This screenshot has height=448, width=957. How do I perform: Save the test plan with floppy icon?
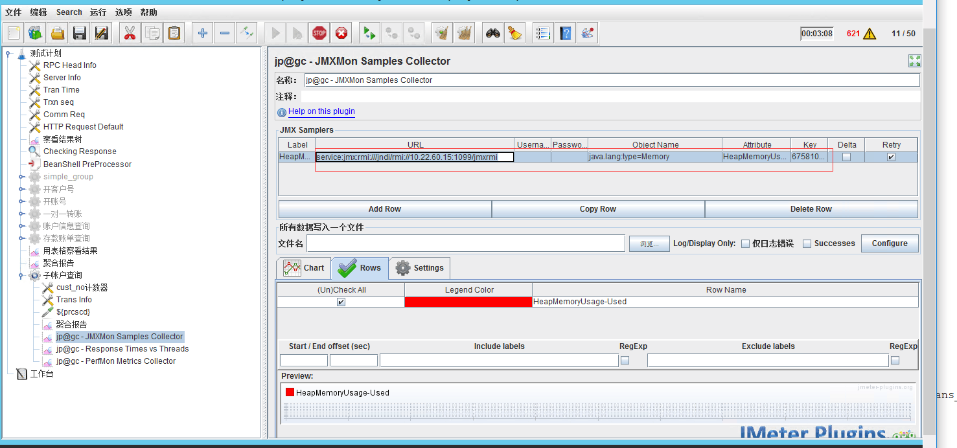click(80, 33)
